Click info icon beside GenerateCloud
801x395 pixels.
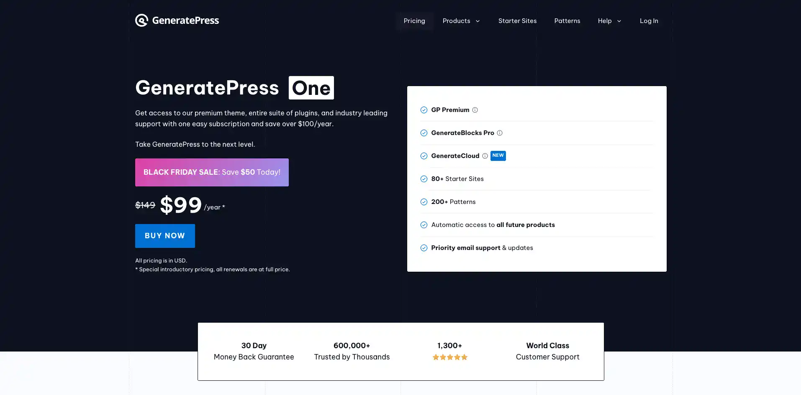(485, 156)
